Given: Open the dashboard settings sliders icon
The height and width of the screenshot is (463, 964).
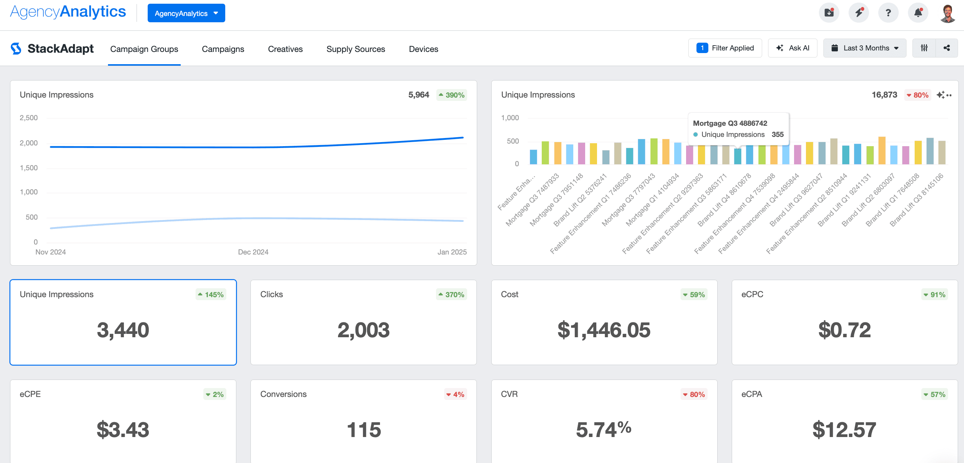Looking at the screenshot, I should (x=924, y=48).
